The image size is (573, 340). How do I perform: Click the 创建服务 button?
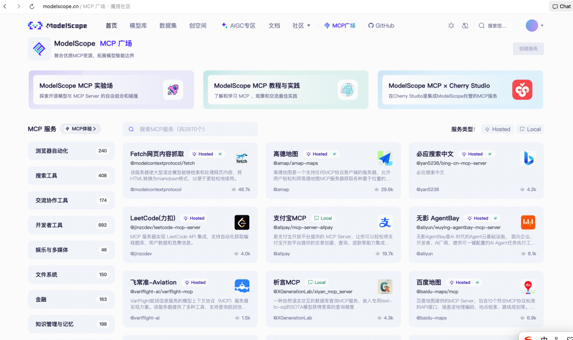[x=528, y=48]
